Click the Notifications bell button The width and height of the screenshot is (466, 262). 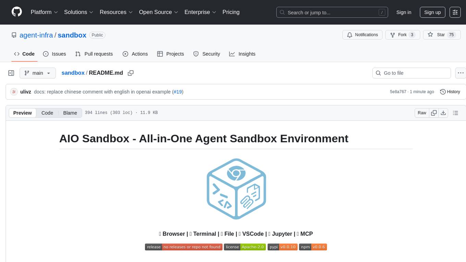coord(363,35)
